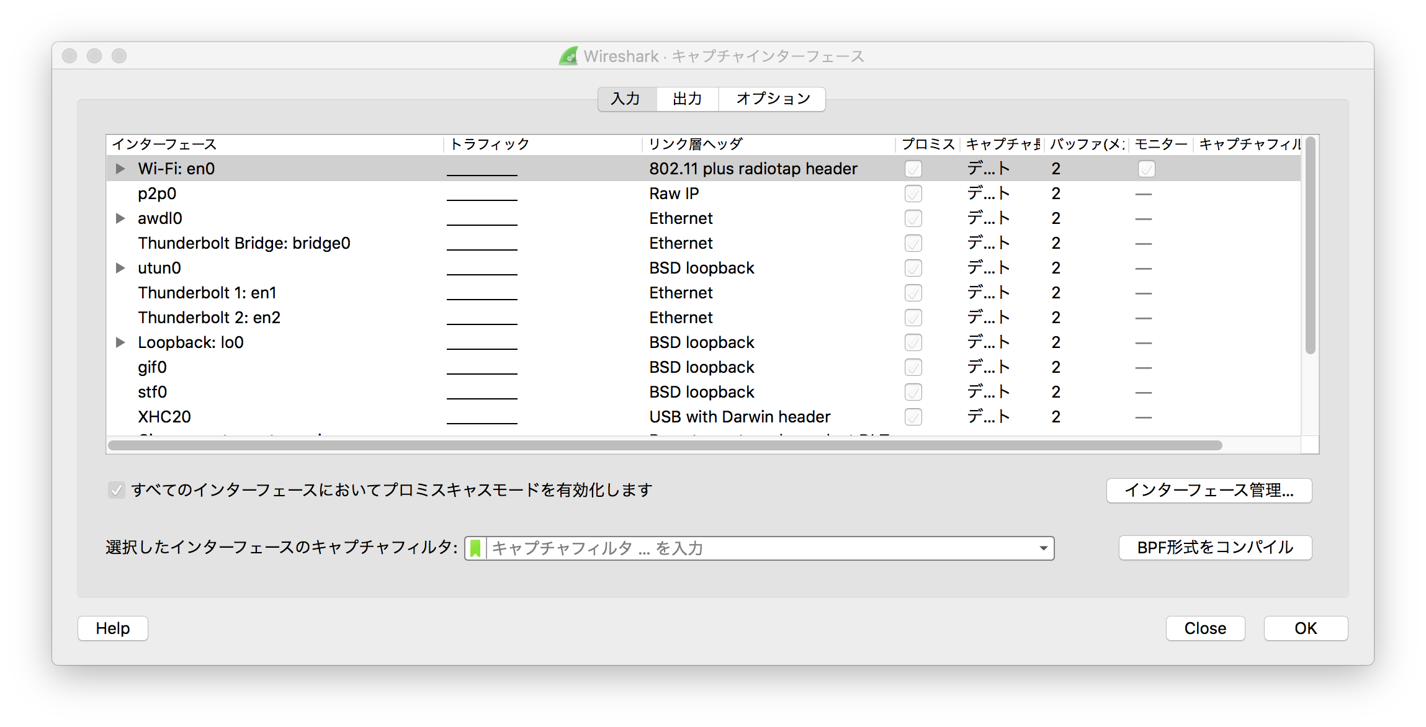The height and width of the screenshot is (727, 1426).
Task: Click '802.11 plus radiotap header' link-layer cell
Action: (753, 169)
